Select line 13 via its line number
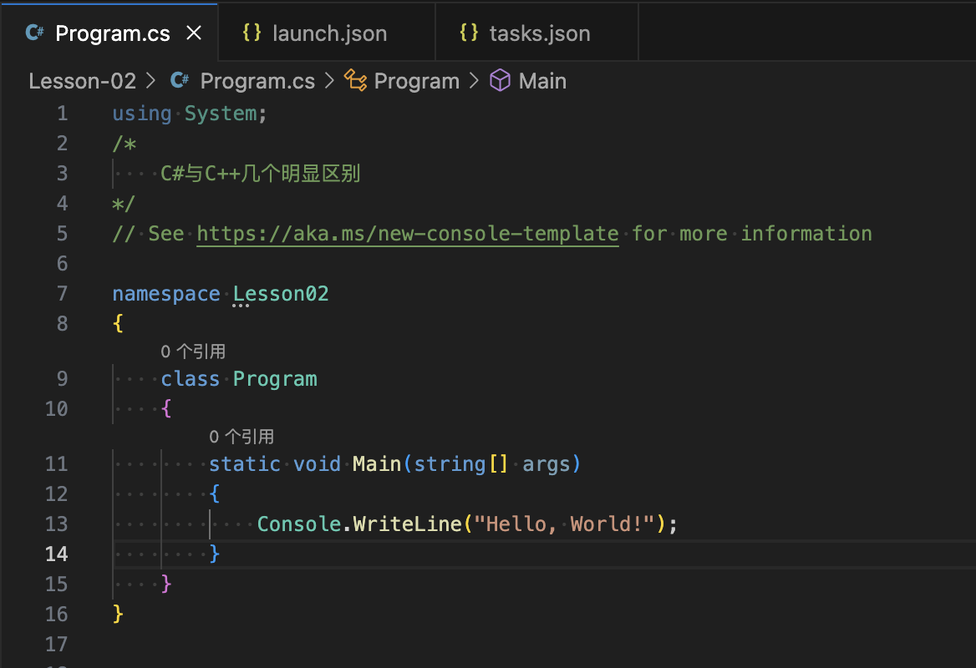 point(57,524)
